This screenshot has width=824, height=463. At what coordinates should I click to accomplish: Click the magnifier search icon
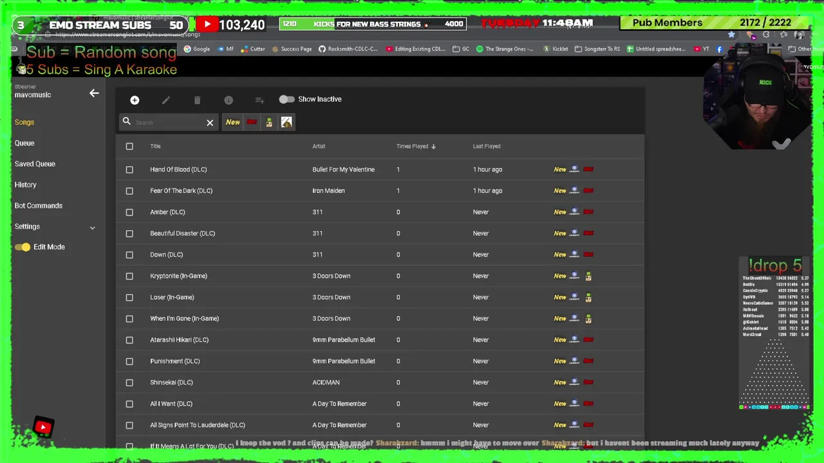coord(127,122)
